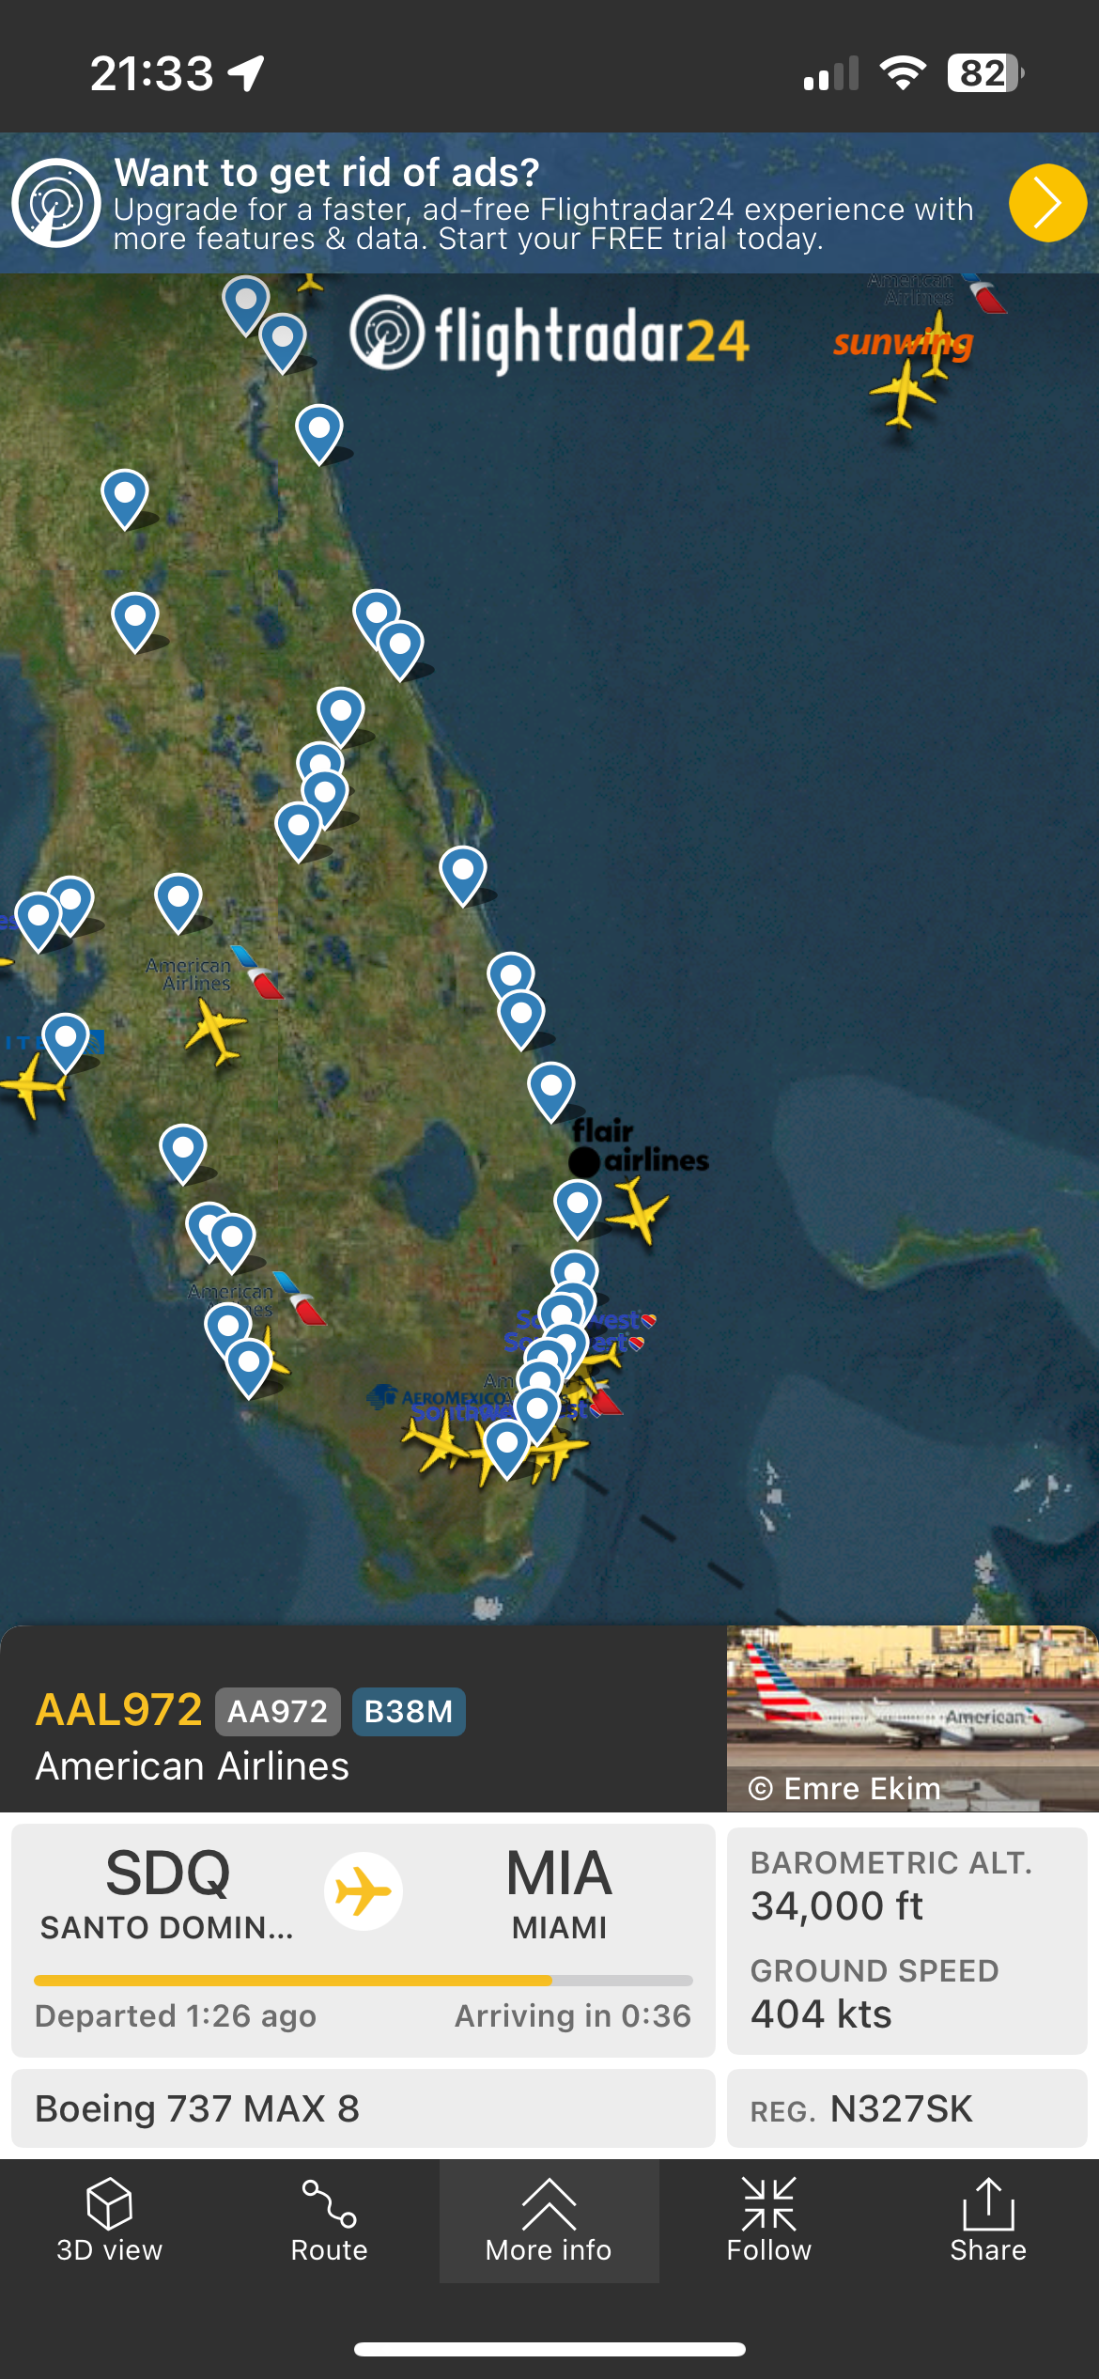Expand More info panel
The image size is (1099, 2379).
(x=549, y=2220)
